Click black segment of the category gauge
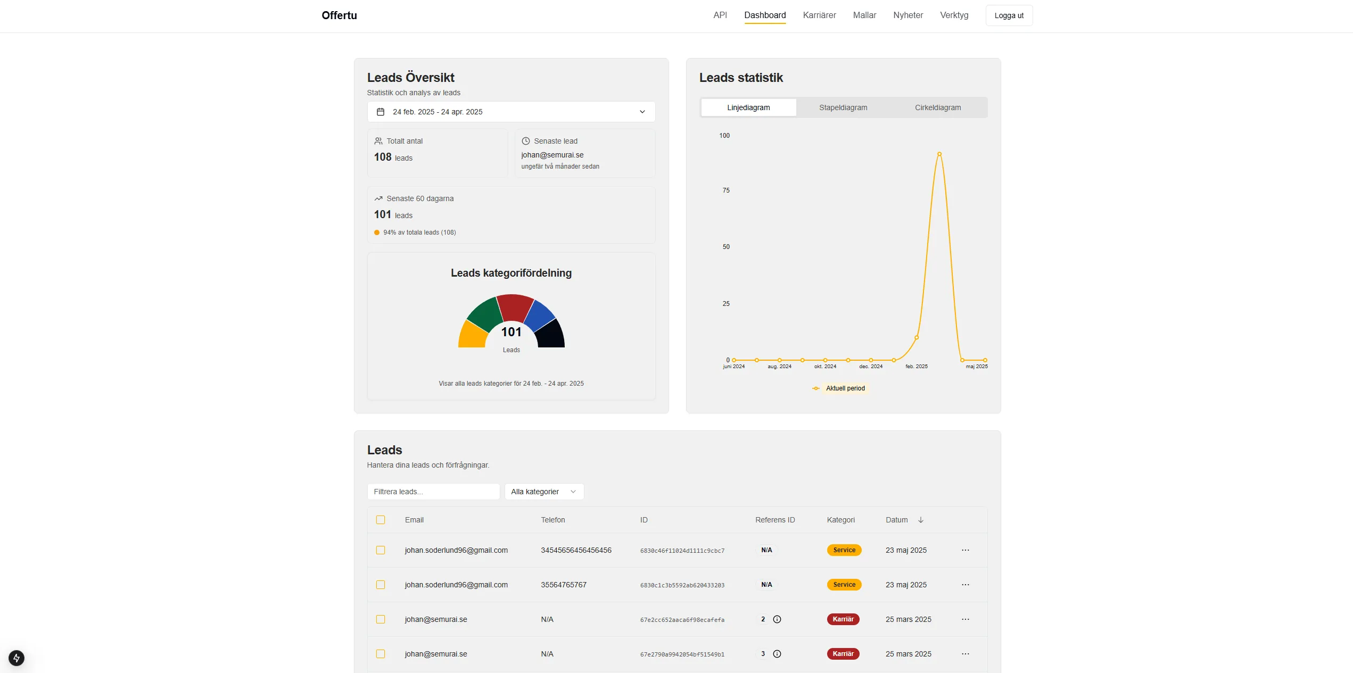Screen dimensions: 1353x673 pyautogui.click(x=551, y=335)
